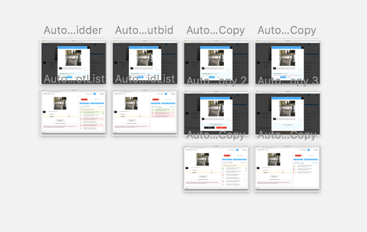Click the red button in Auto...opy 2 dialog
367x232 pixels.
[x=221, y=128]
